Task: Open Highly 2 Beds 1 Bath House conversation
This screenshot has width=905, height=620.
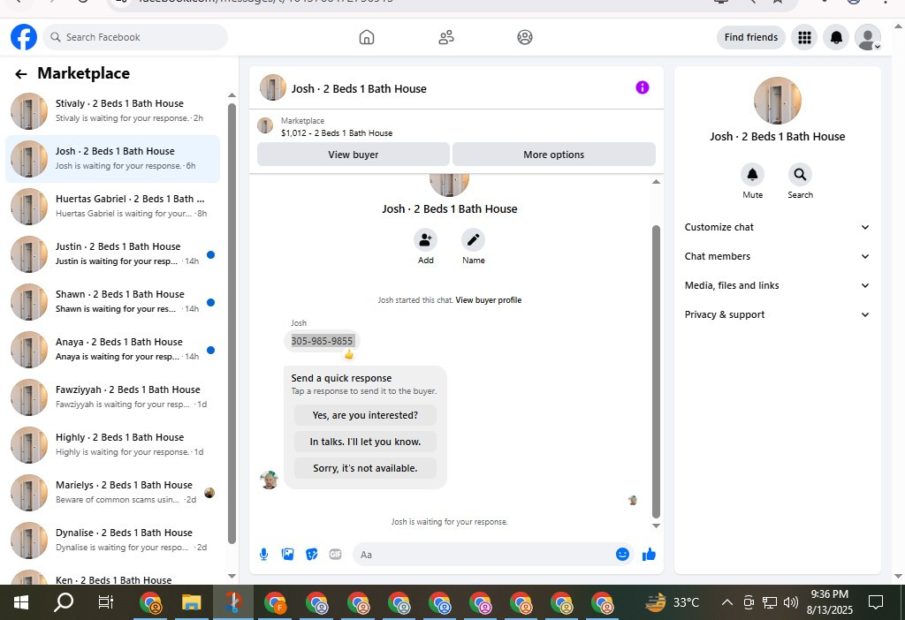Action: pyautogui.click(x=112, y=444)
